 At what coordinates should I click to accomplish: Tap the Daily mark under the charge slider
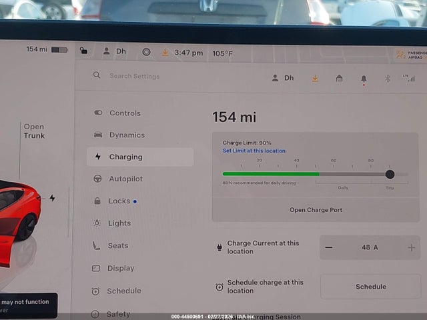click(x=343, y=188)
